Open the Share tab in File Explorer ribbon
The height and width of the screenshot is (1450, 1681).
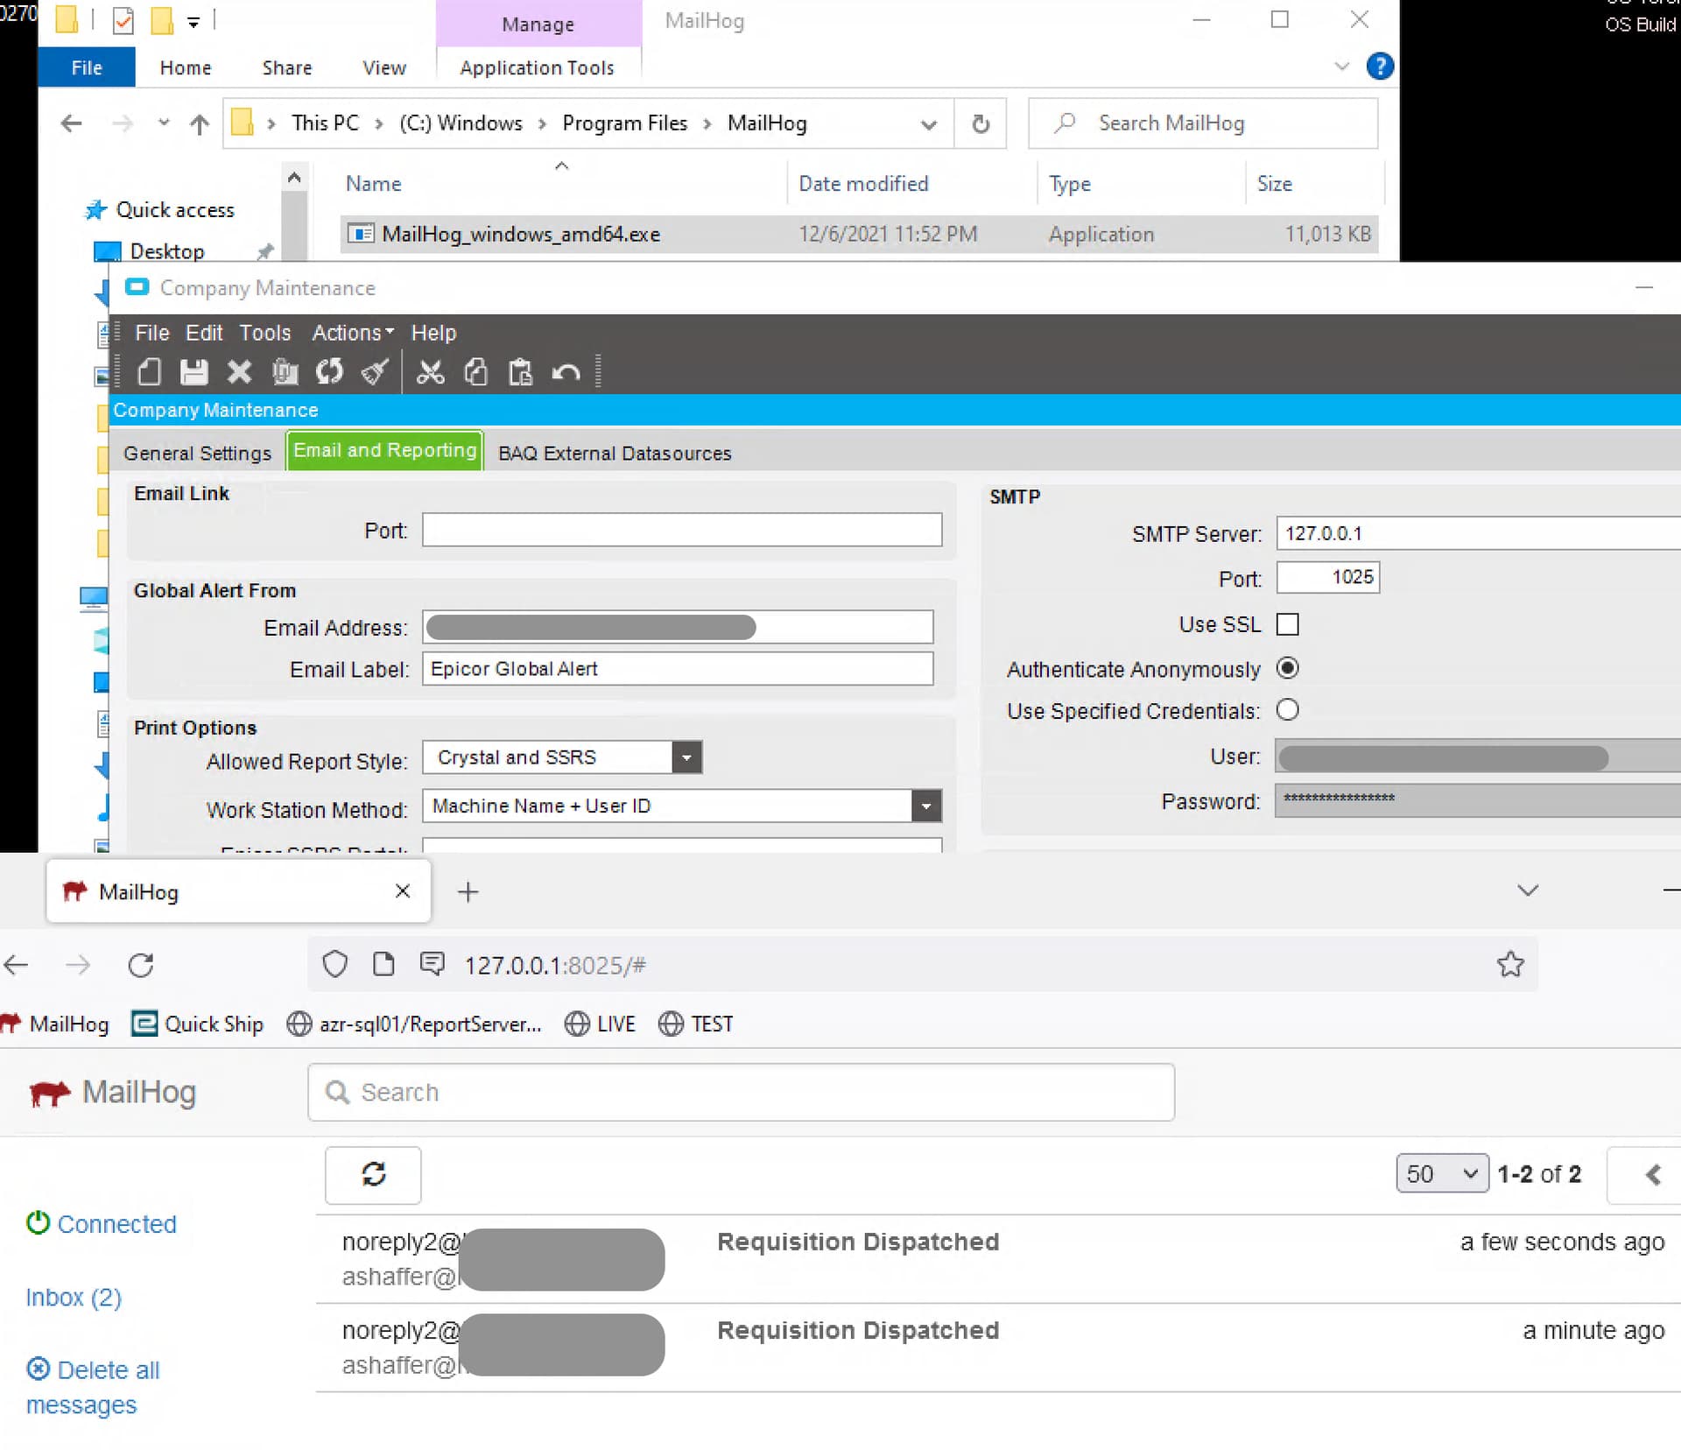pos(287,67)
